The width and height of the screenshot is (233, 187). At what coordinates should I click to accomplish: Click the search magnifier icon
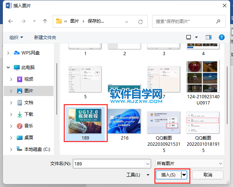[218, 21]
